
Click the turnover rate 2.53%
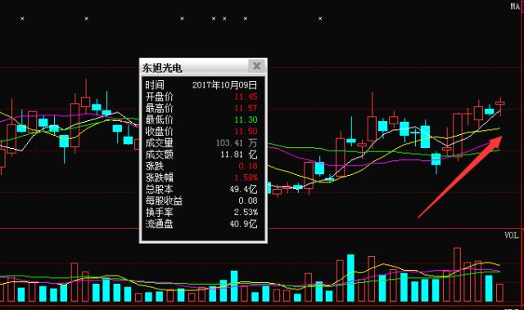pyautogui.click(x=246, y=212)
